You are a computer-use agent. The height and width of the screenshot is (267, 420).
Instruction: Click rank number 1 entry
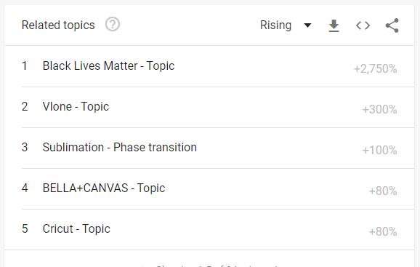[x=25, y=66]
